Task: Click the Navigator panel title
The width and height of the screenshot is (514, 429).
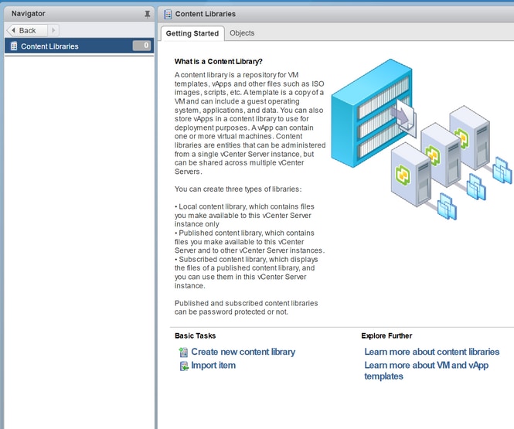Action: point(28,14)
